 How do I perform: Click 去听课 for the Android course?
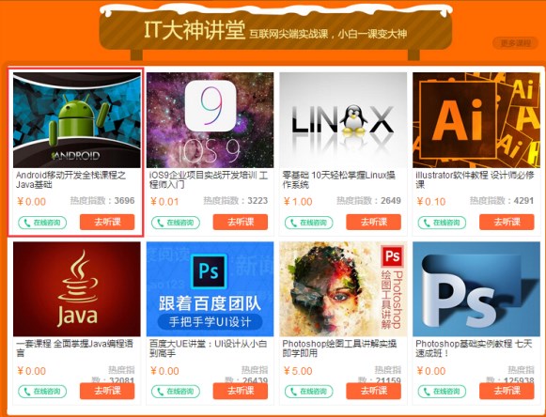107,222
